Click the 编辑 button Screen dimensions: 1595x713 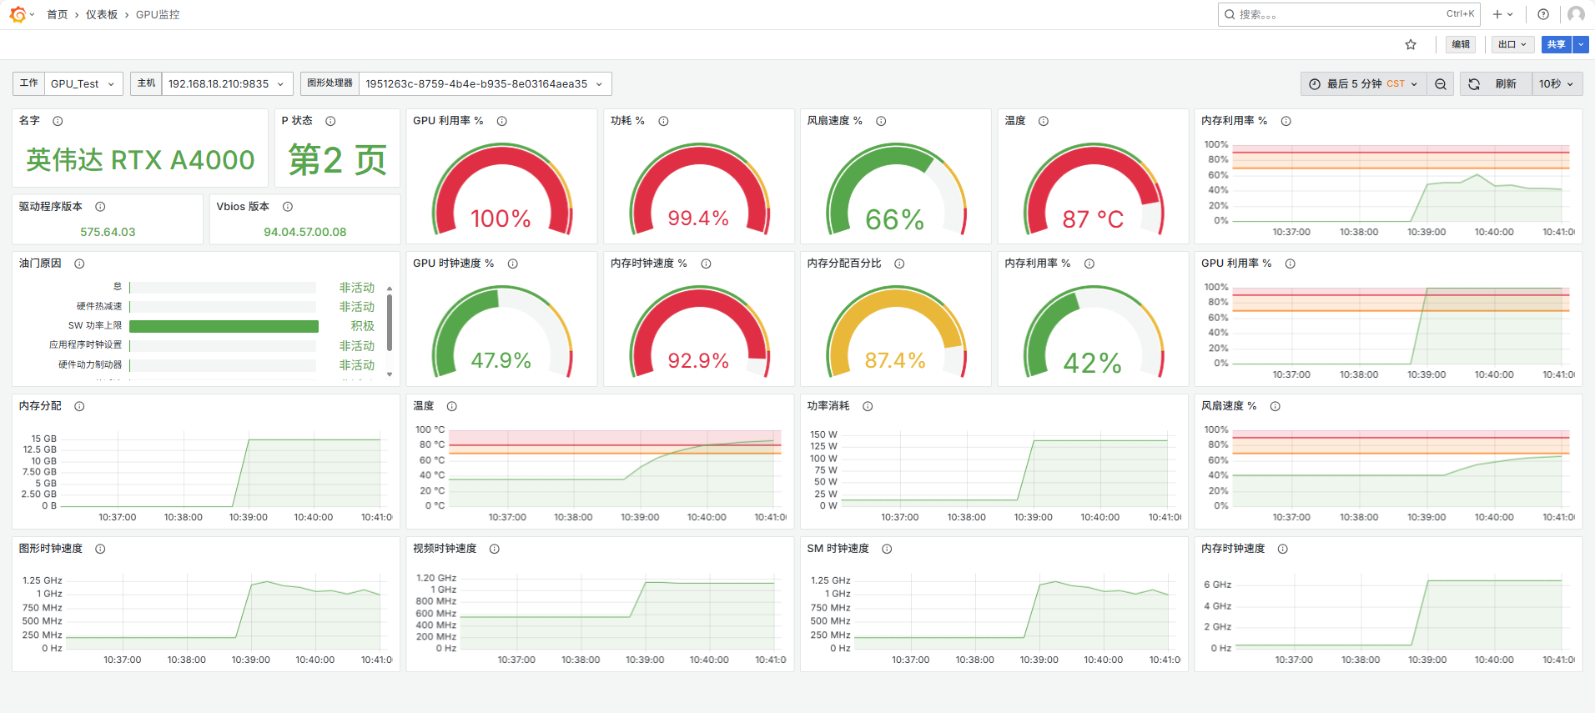pyautogui.click(x=1460, y=45)
